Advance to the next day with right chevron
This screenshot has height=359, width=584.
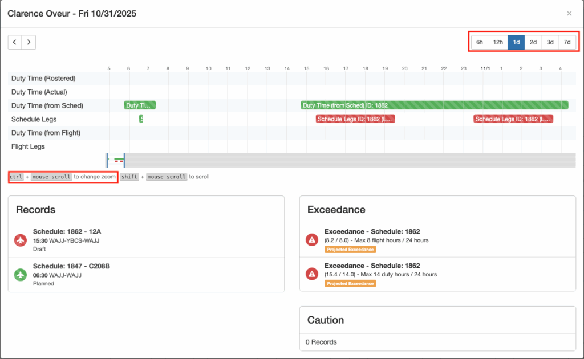[x=29, y=42]
